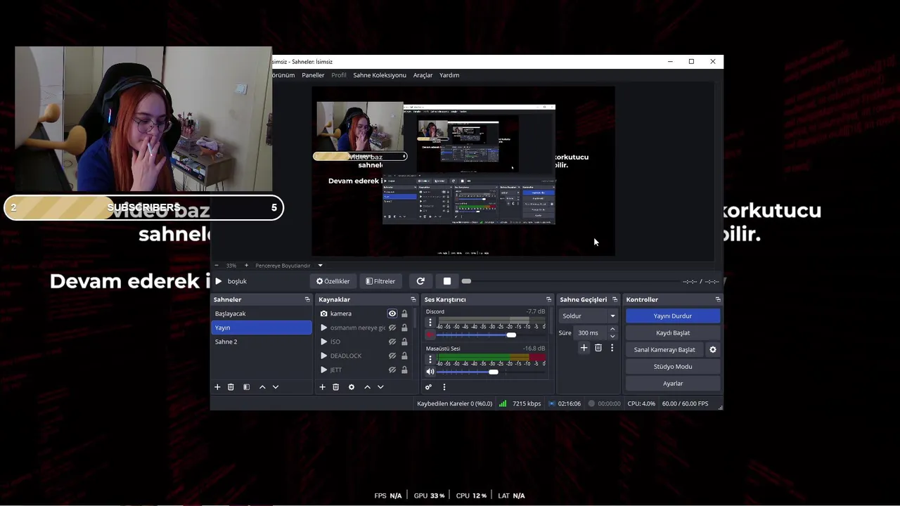Show the DEADLOCK source
Viewport: 900px width, 506px height.
(x=392, y=356)
